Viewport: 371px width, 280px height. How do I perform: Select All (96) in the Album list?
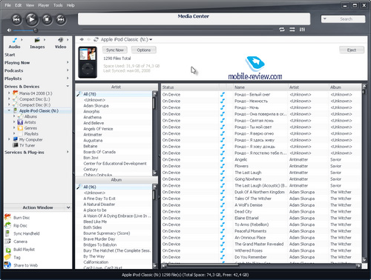(114, 187)
